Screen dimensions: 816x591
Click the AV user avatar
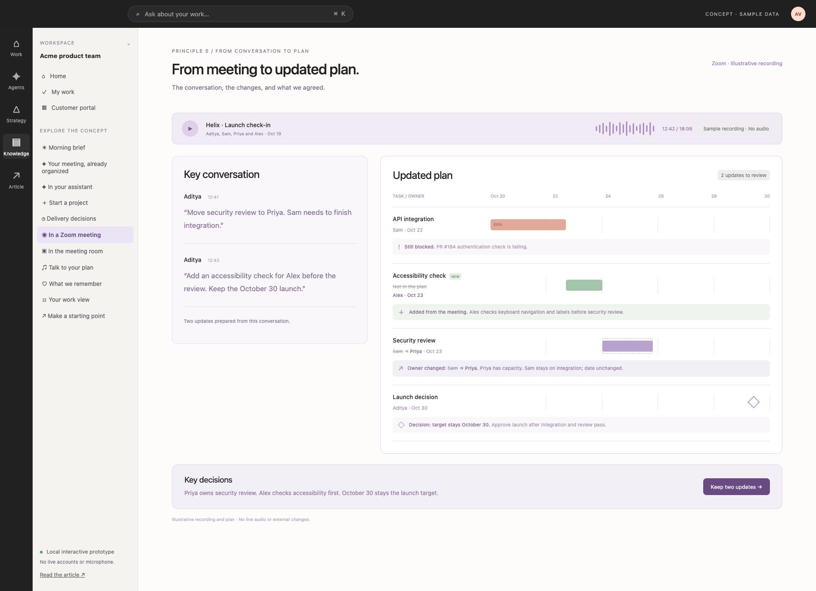coord(798,14)
